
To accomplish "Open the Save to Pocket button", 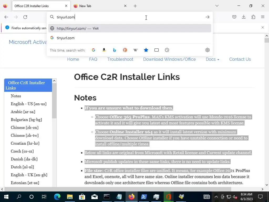I will point(234,17).
